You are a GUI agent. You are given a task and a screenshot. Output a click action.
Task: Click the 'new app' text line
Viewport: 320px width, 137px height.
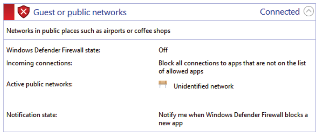[170, 123]
